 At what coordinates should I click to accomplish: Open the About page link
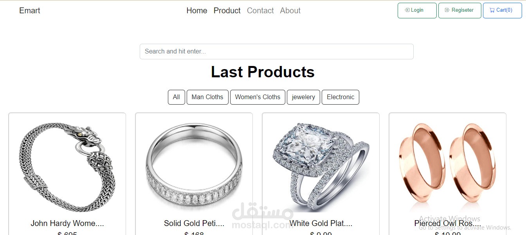290,11
